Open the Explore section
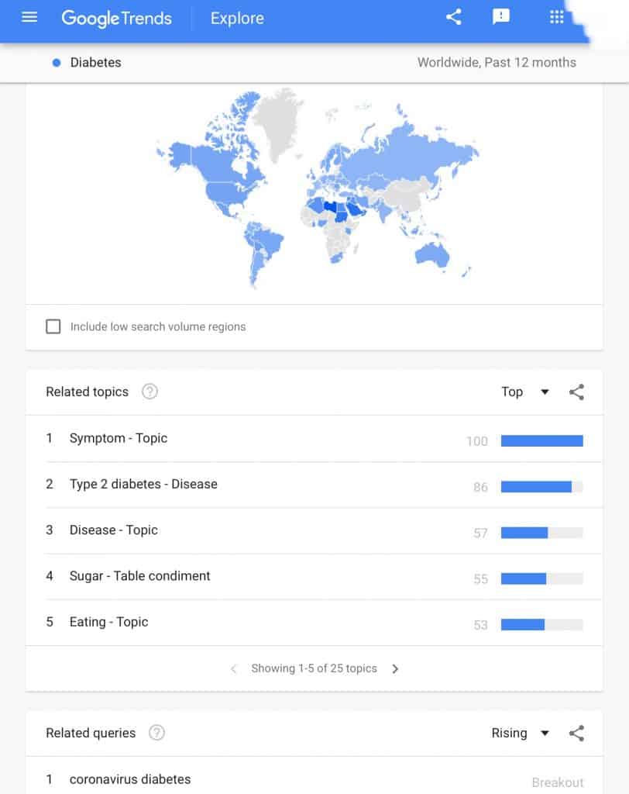 pos(237,19)
